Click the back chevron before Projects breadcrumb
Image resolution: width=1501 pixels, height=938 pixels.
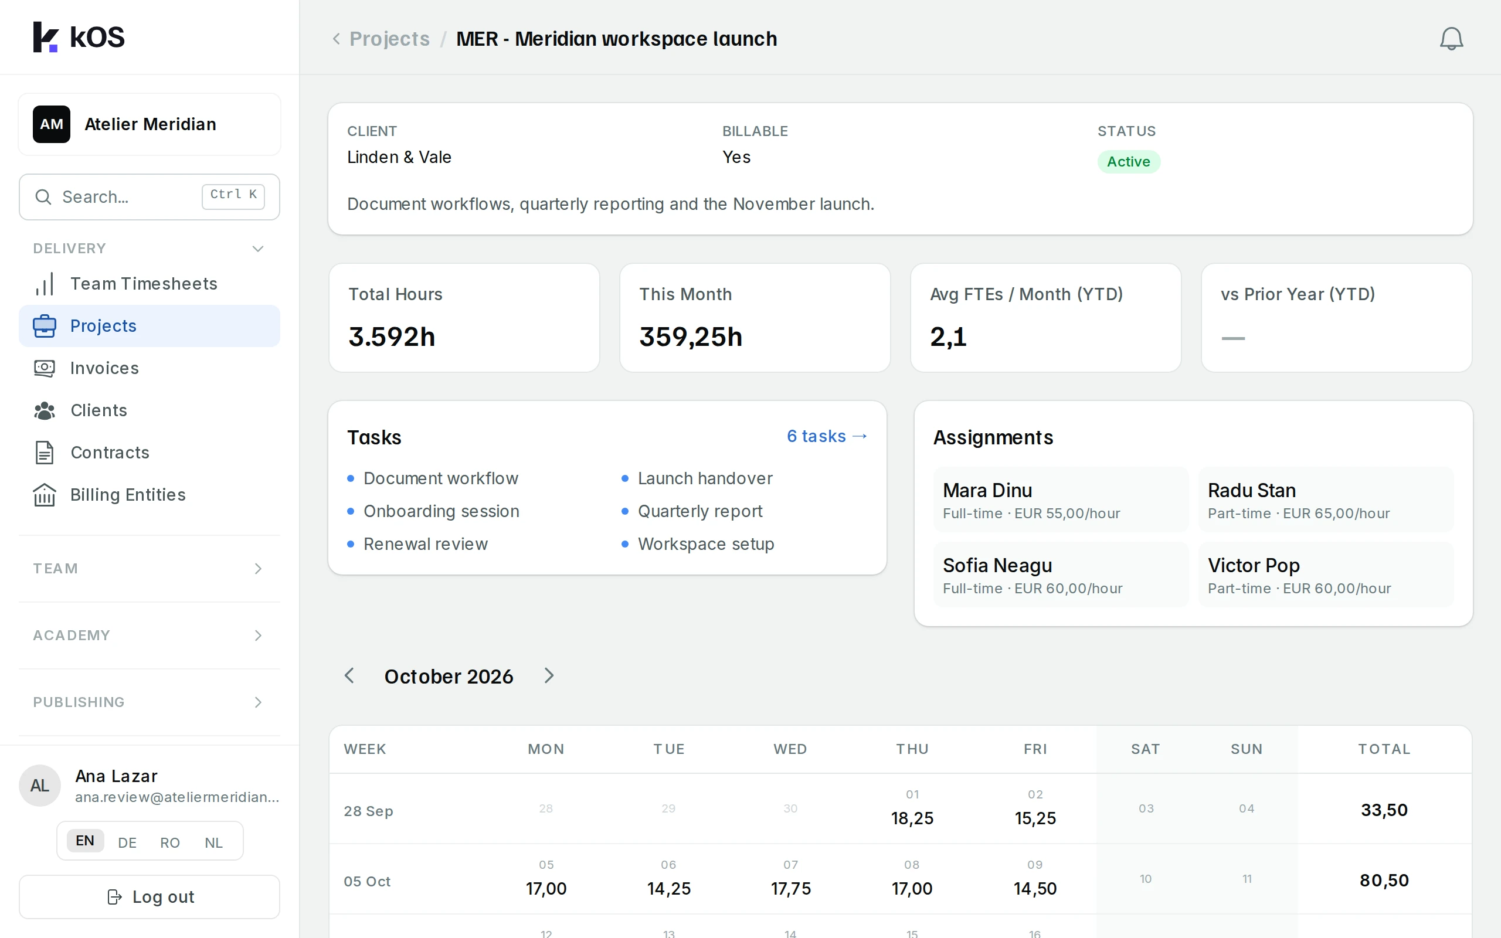click(x=336, y=39)
